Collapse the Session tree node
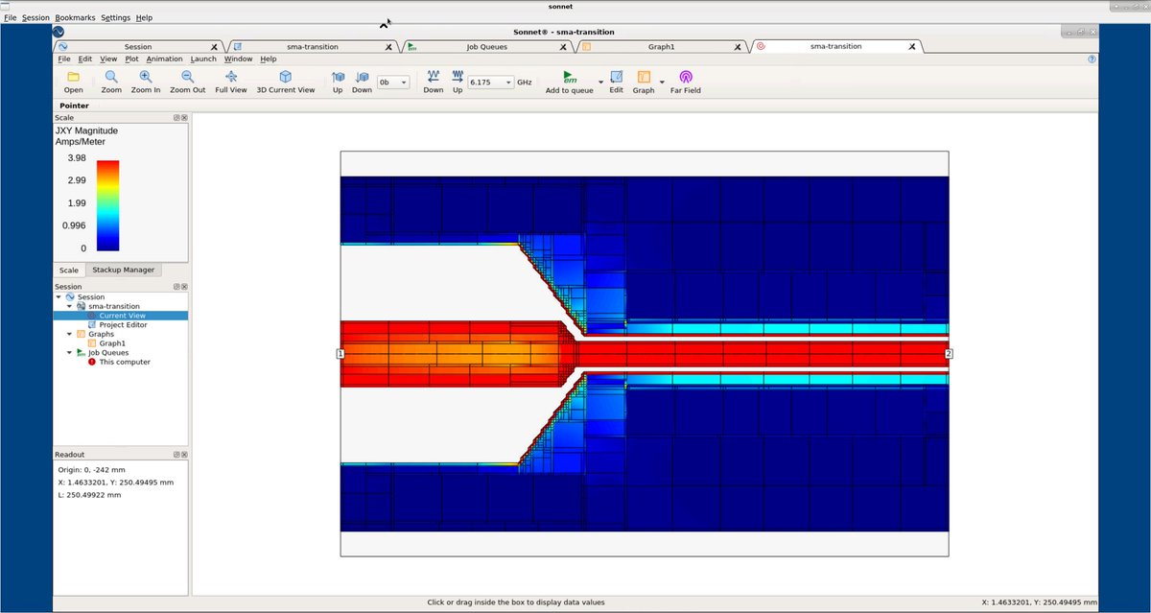The height and width of the screenshot is (613, 1151). pos(59,297)
